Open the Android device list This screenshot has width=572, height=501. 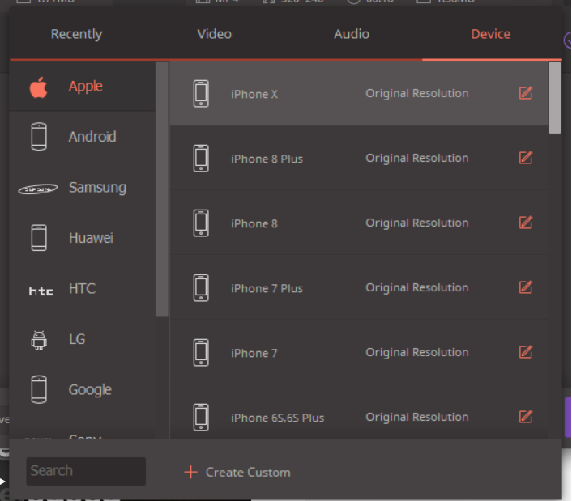pyautogui.click(x=92, y=137)
